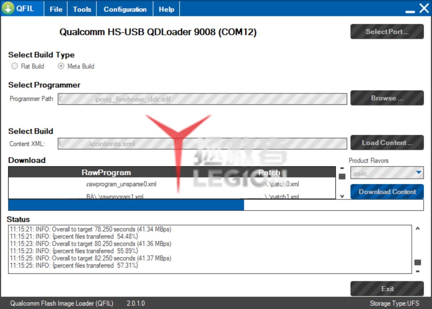
Task: Minimize the QFIL window
Action: (x=410, y=11)
